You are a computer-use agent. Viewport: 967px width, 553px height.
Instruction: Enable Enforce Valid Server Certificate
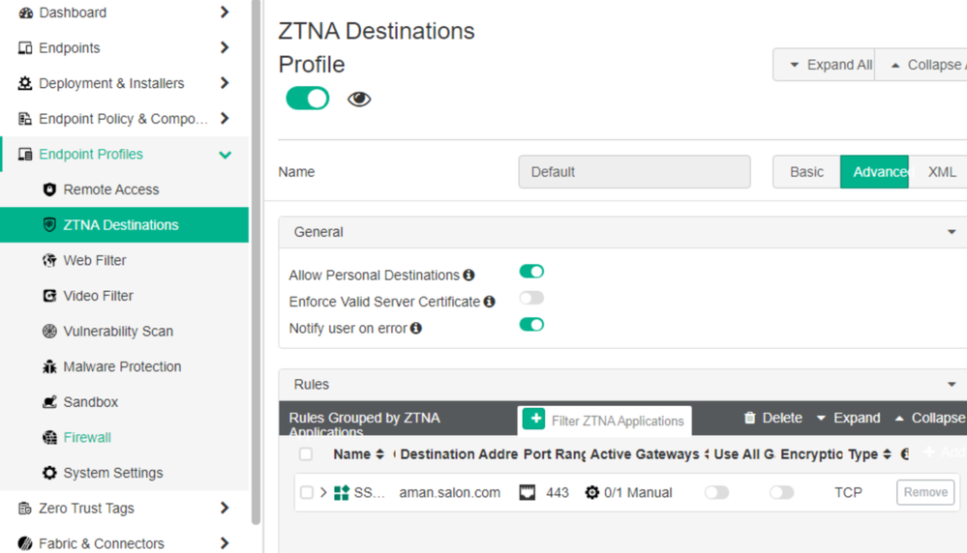coord(531,298)
